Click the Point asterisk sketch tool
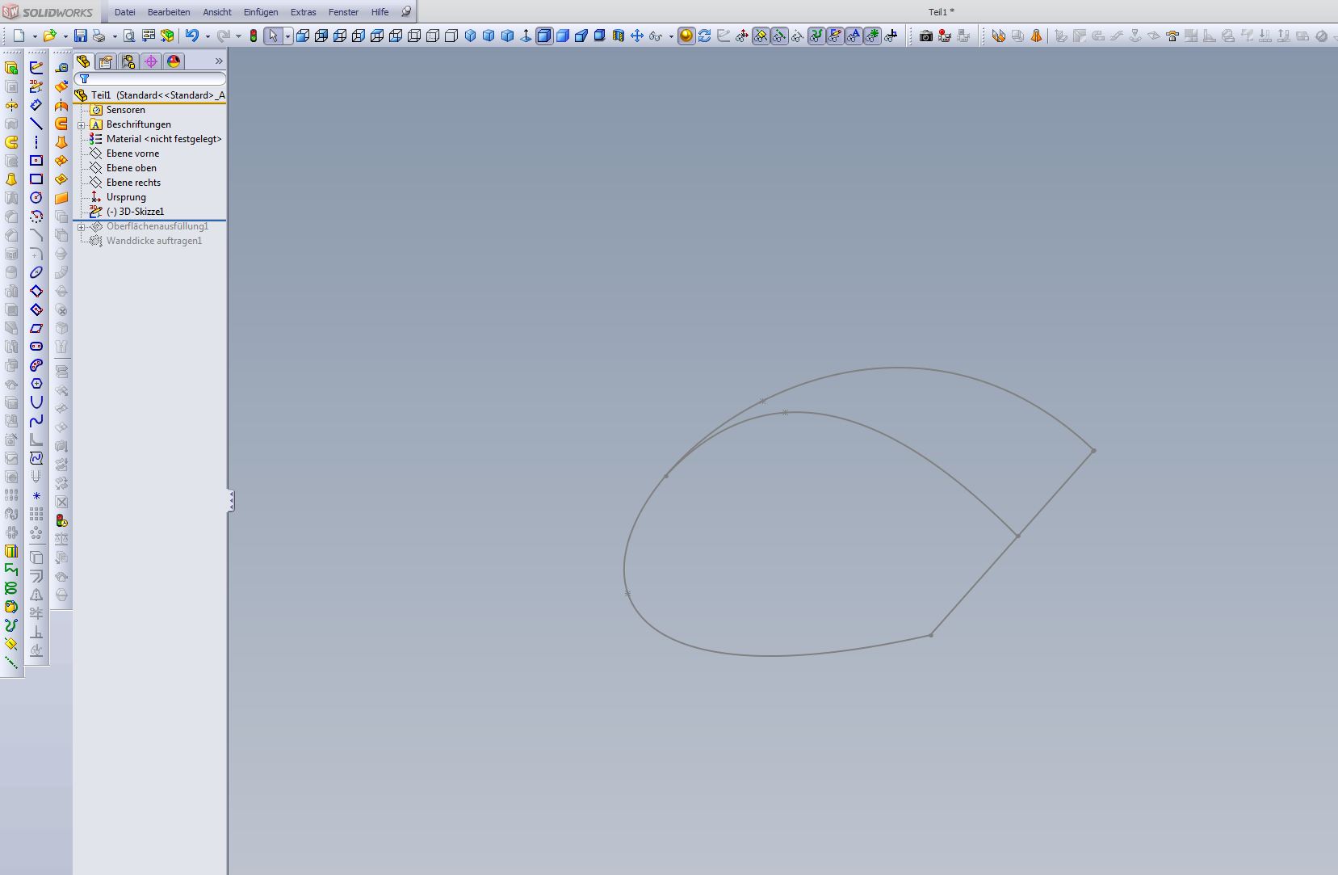Screen dimensions: 1338x875 [x=36, y=495]
